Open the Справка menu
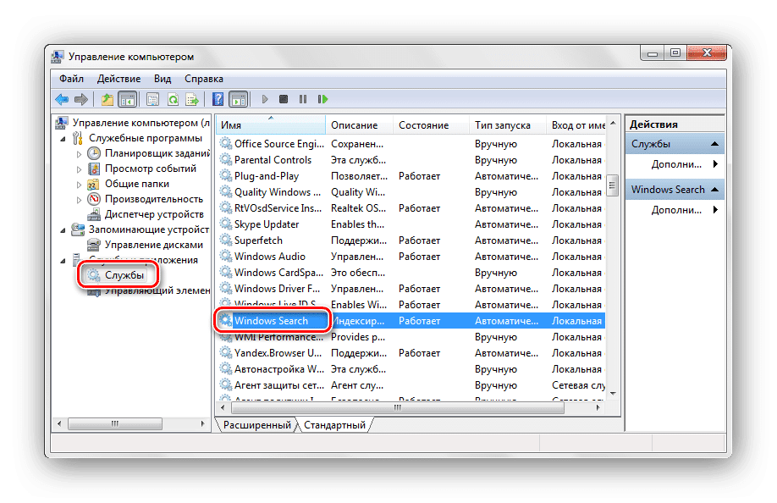 pos(204,79)
